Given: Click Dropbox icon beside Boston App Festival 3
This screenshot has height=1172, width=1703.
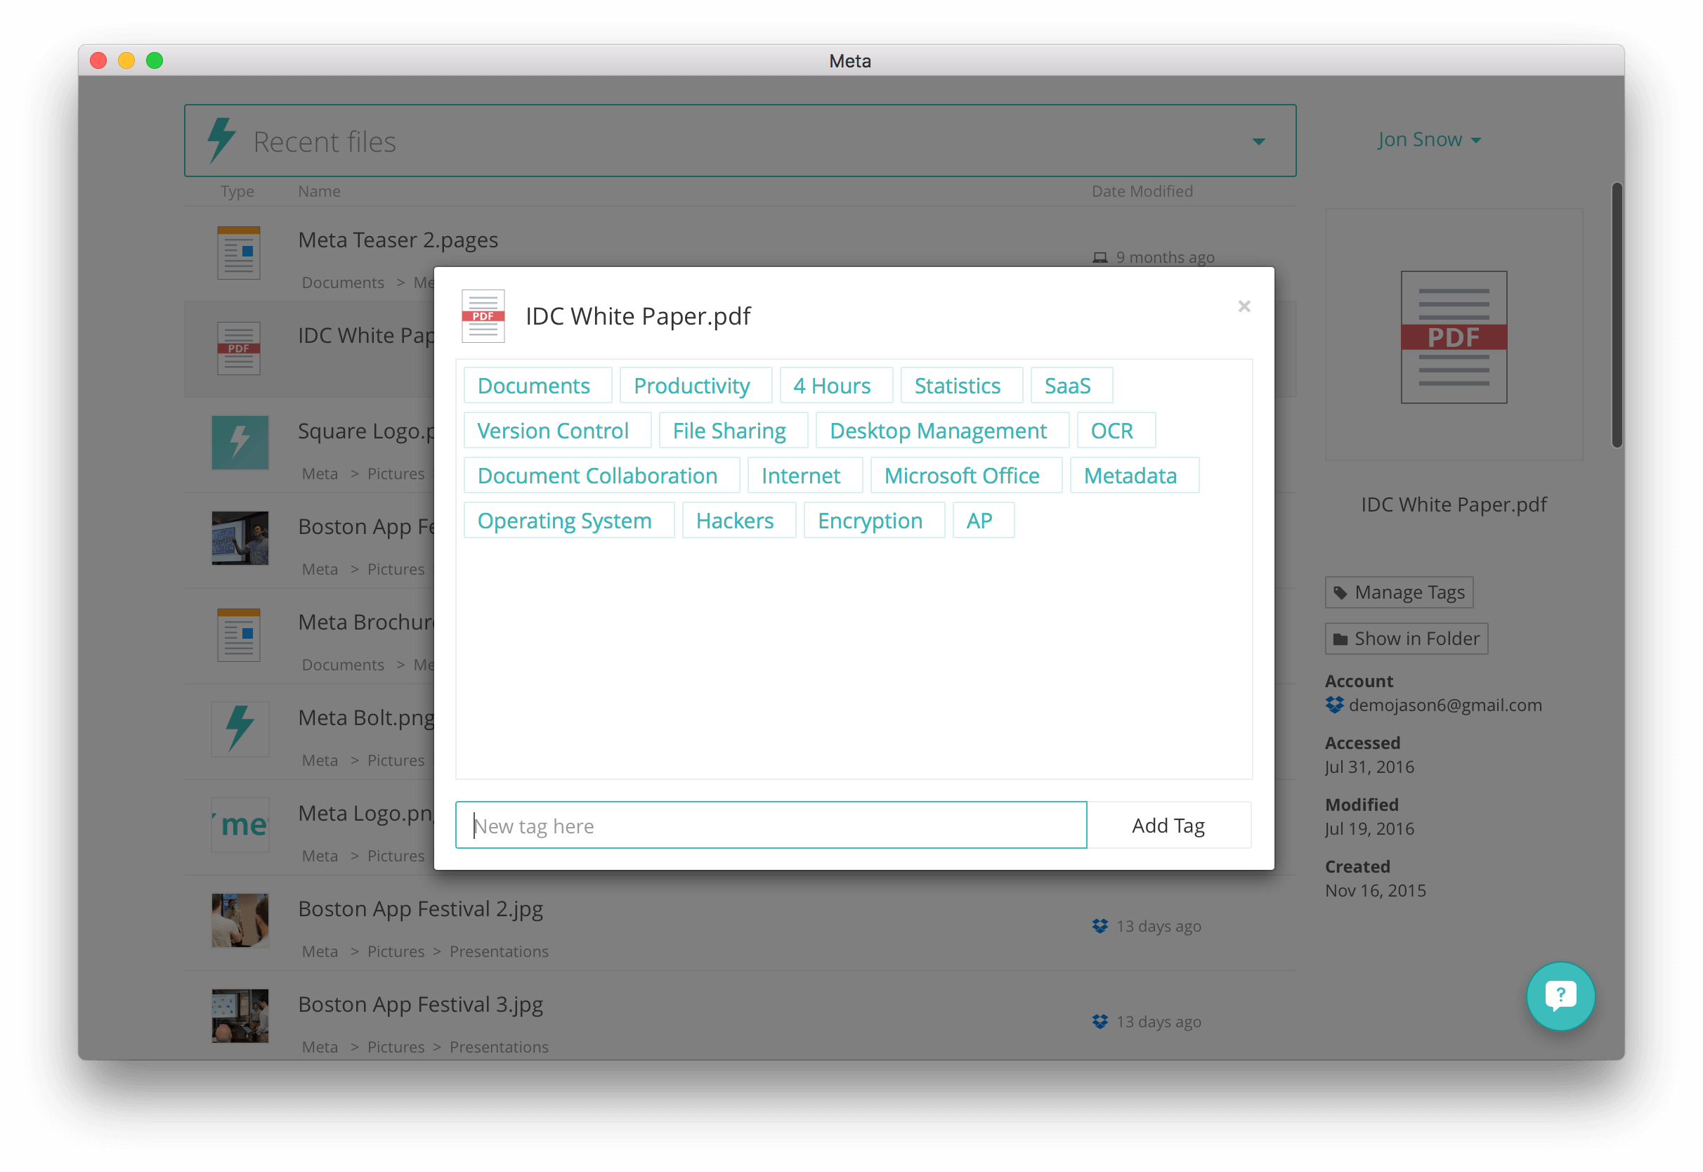Looking at the screenshot, I should (1100, 1022).
